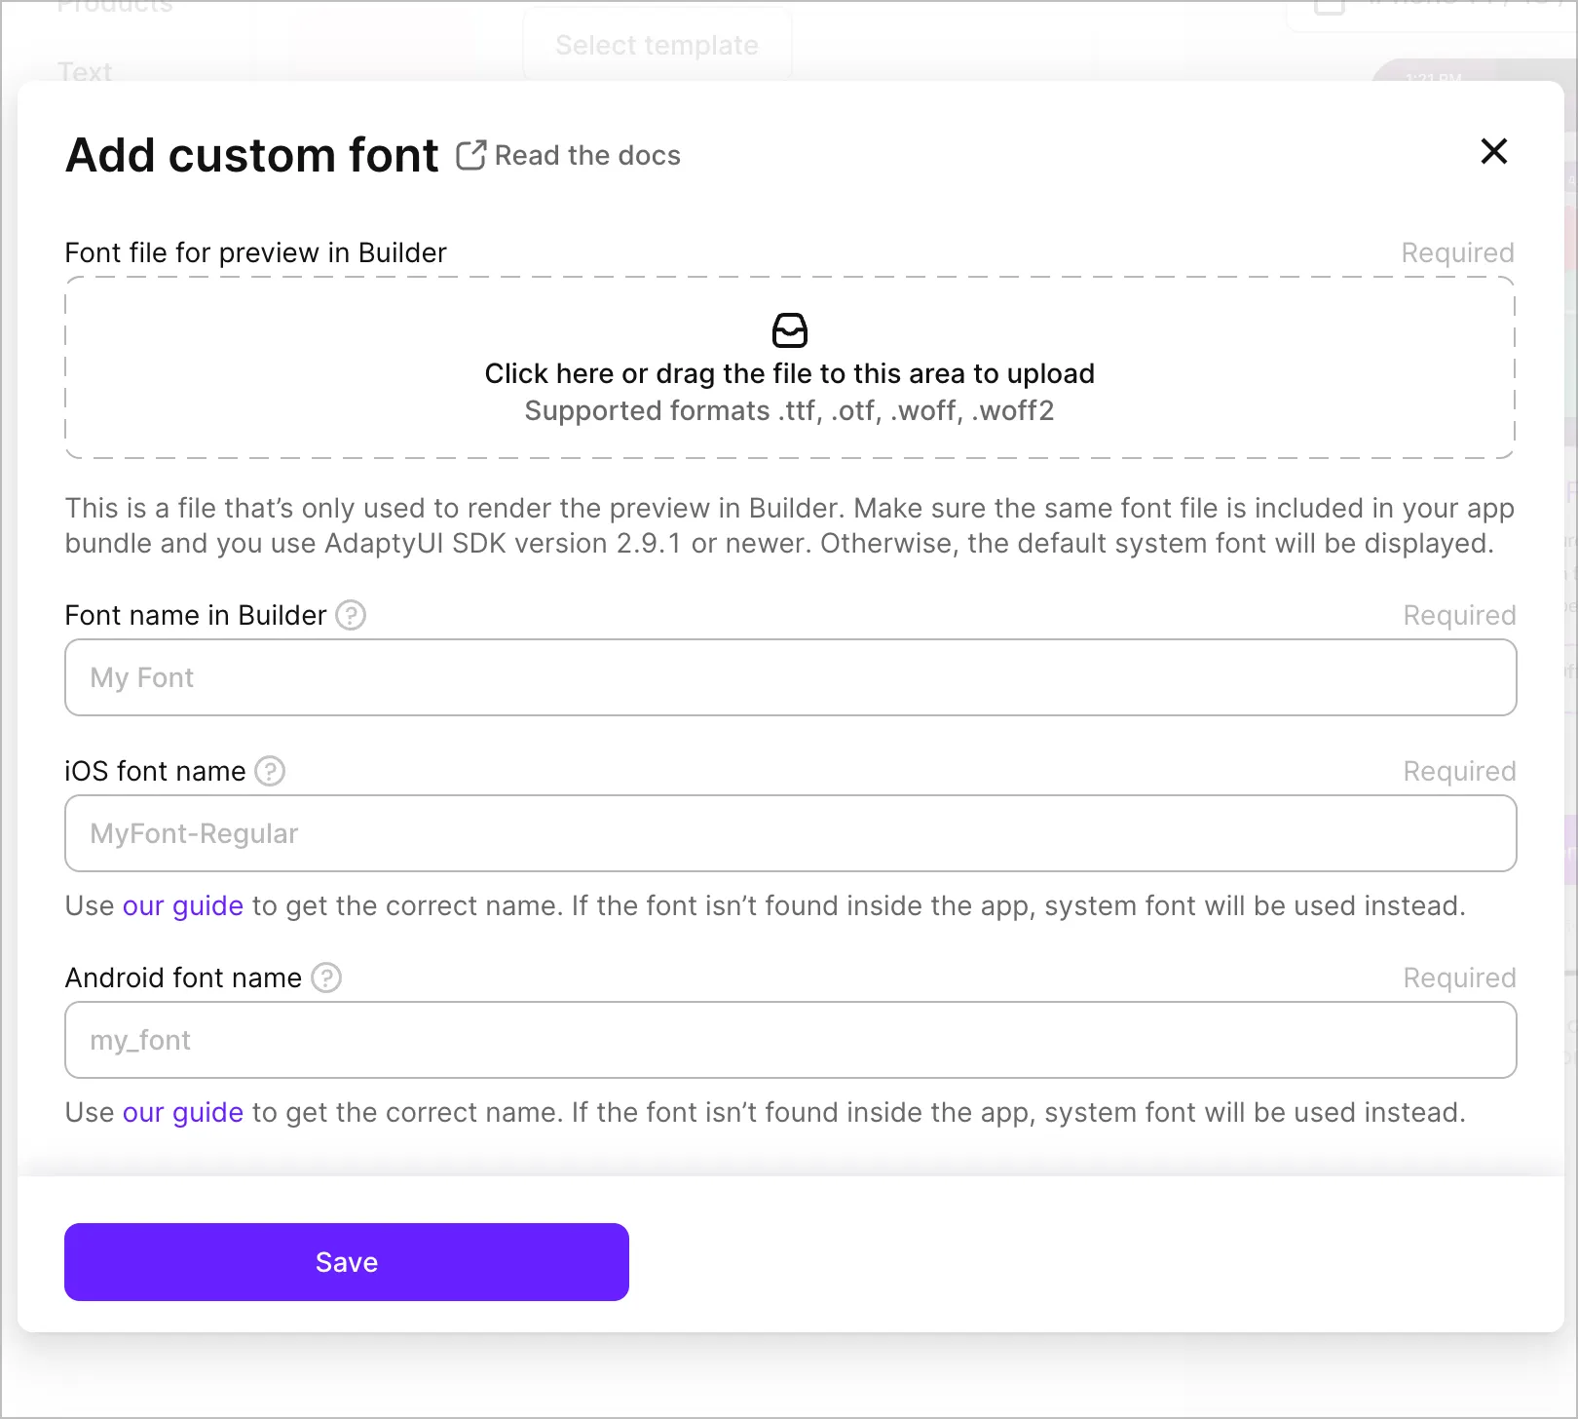Focus the Android font name input field
1578x1419 pixels.
click(789, 1040)
